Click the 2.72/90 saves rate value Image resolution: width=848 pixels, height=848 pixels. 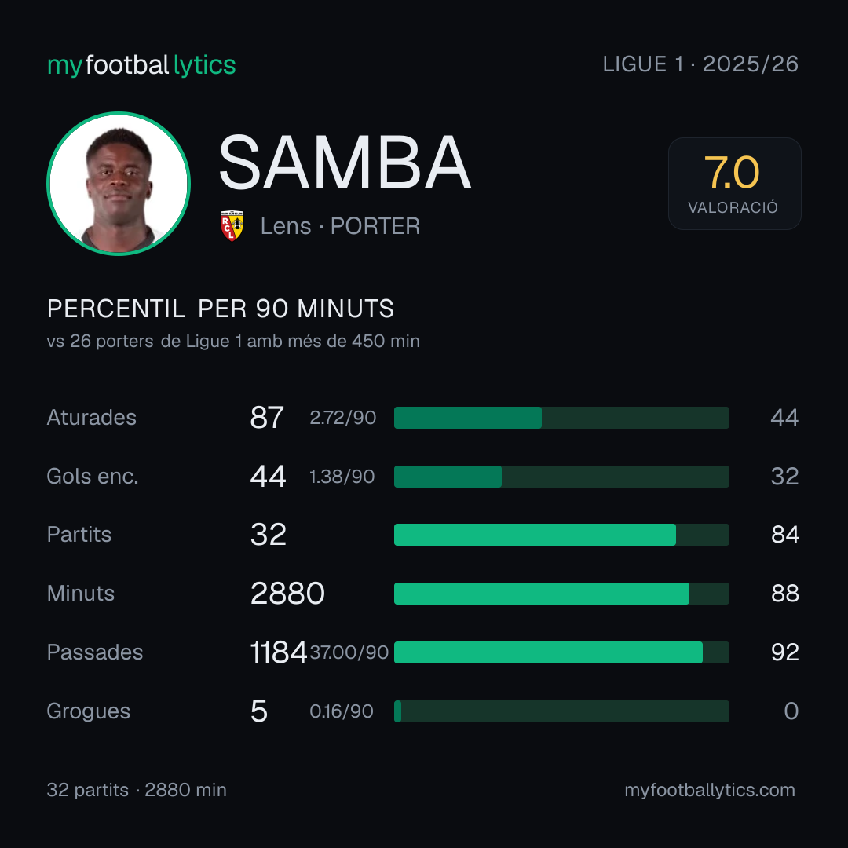point(342,418)
